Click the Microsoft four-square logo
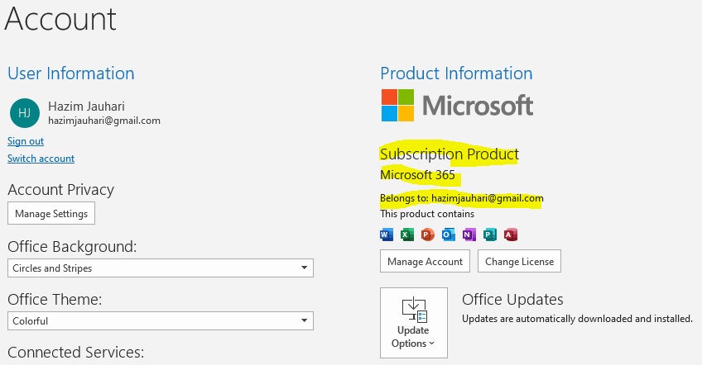This screenshot has height=365, width=702. tap(397, 106)
